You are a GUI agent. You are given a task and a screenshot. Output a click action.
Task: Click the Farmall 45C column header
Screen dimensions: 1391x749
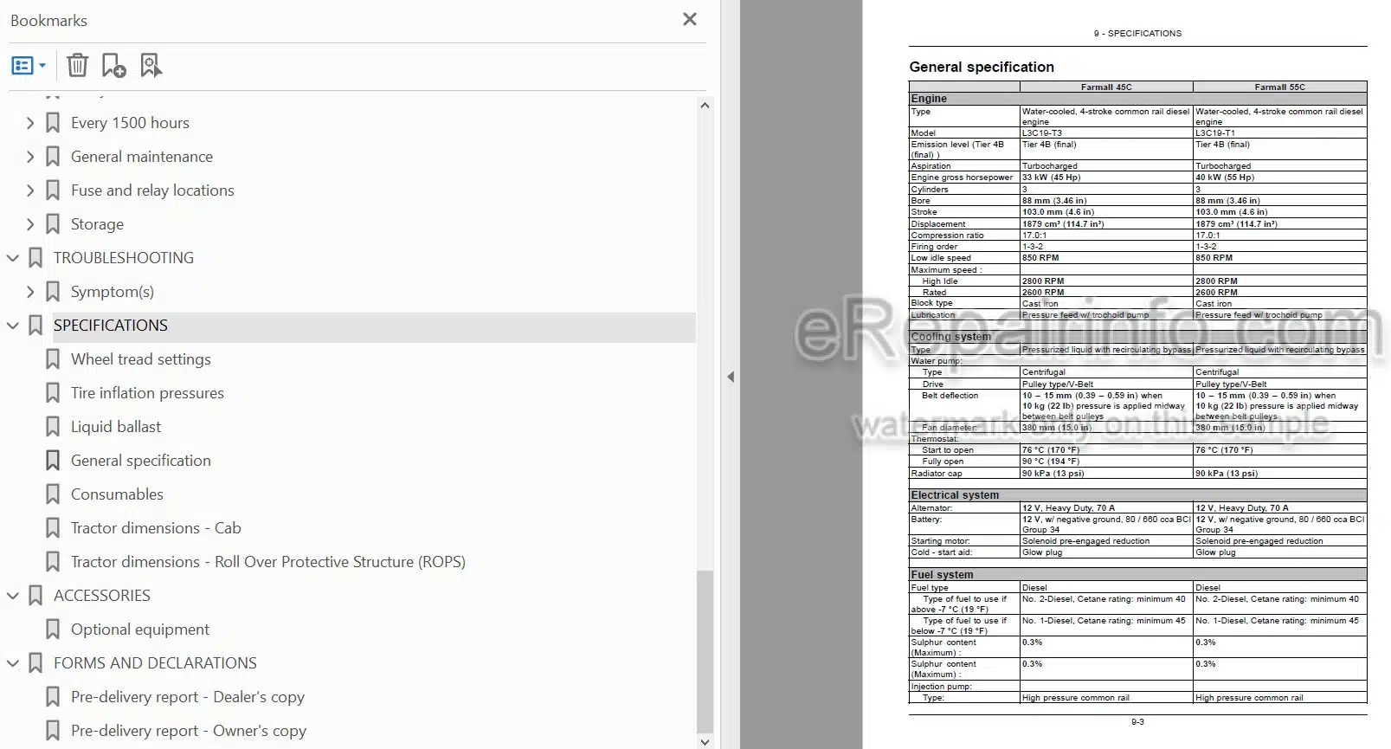click(1106, 87)
